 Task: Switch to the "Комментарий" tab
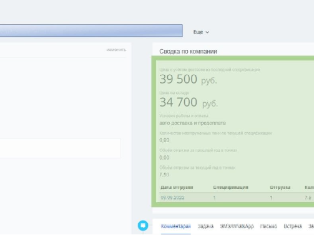tap(175, 226)
